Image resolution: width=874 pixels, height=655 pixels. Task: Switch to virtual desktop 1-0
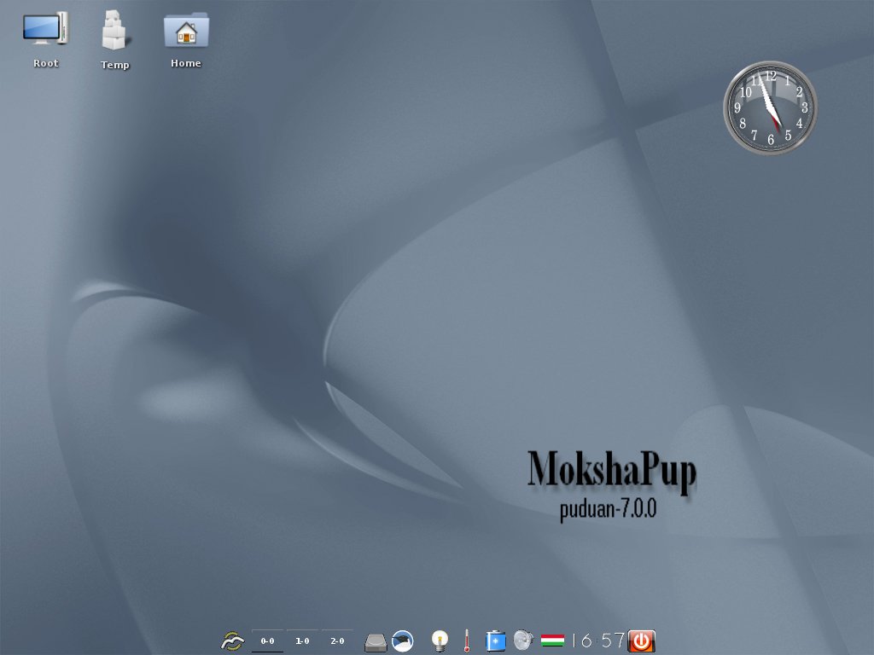pyautogui.click(x=302, y=641)
